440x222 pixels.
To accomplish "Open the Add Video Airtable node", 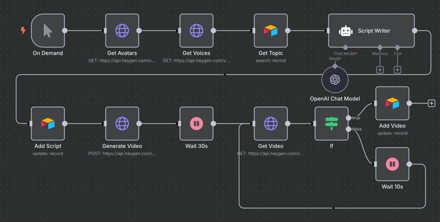I will tap(392, 103).
